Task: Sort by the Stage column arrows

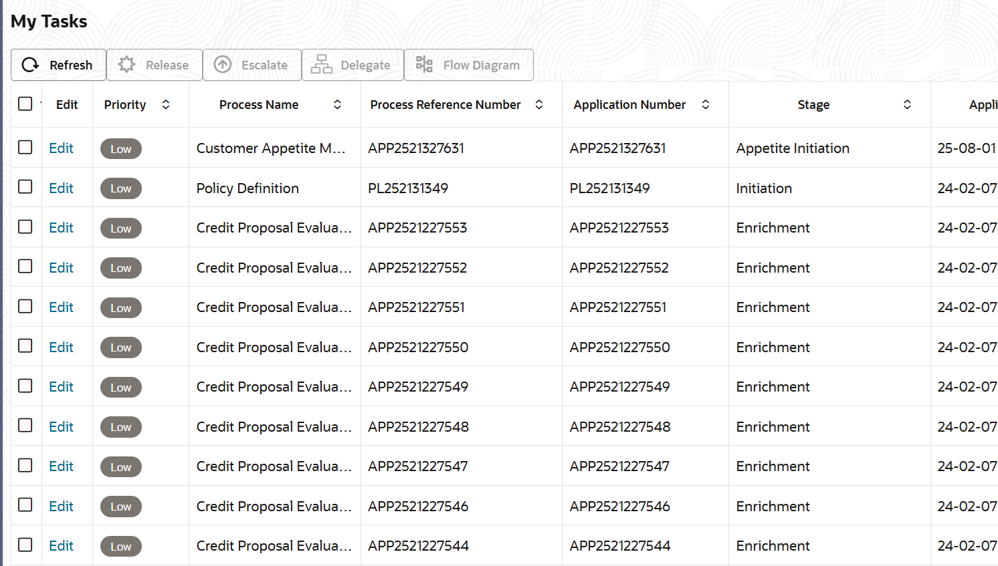Action: pyautogui.click(x=908, y=104)
